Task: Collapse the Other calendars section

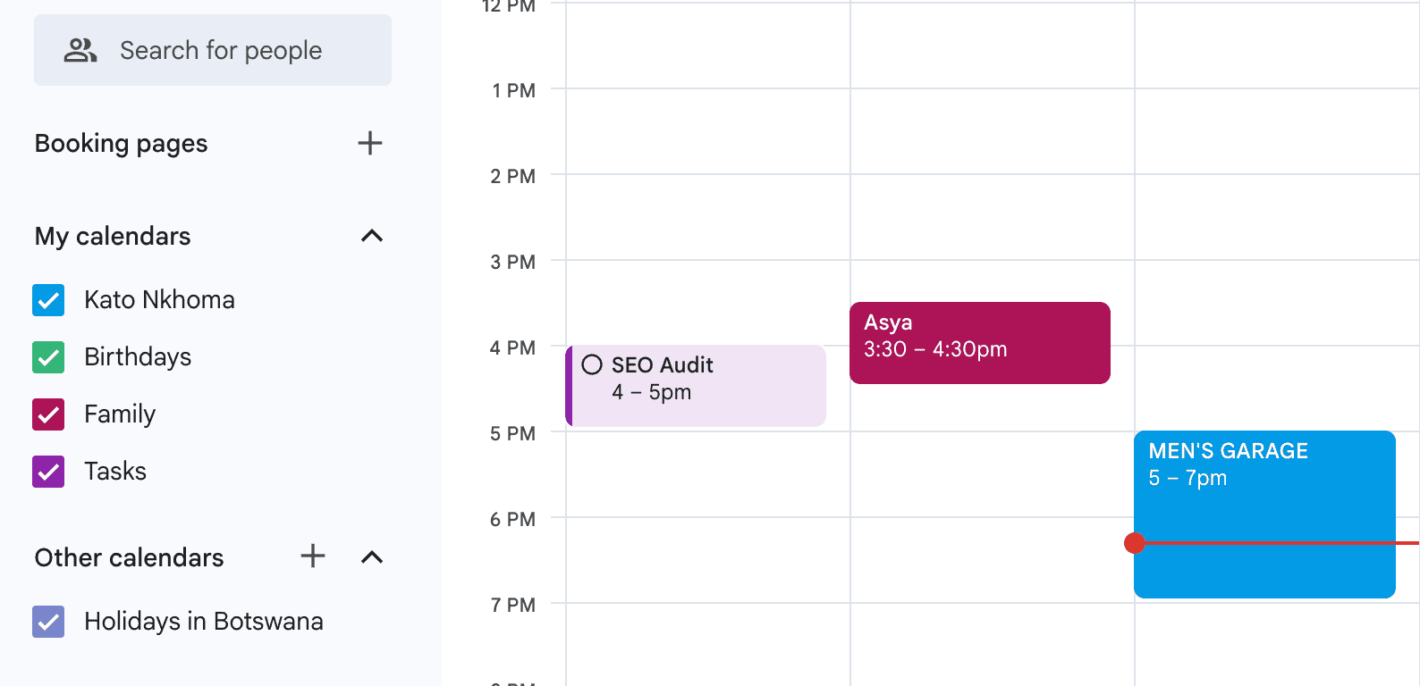Action: [372, 557]
